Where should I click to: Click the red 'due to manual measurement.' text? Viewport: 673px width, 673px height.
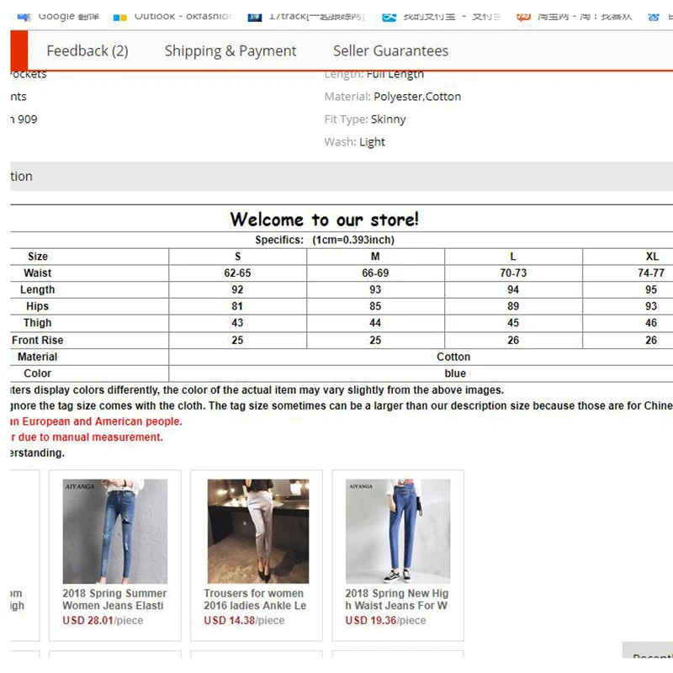click(x=91, y=437)
